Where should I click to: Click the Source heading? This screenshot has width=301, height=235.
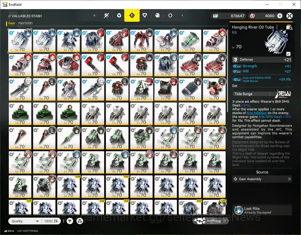(x=262, y=172)
